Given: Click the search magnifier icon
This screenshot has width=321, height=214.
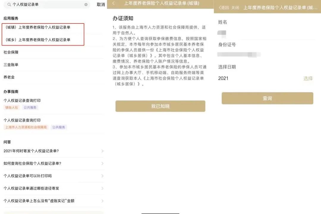Looking at the screenshot, I should tap(9, 4).
